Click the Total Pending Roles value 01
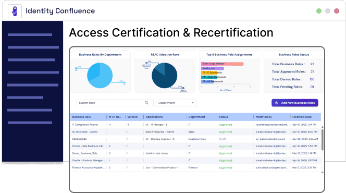 (312, 87)
